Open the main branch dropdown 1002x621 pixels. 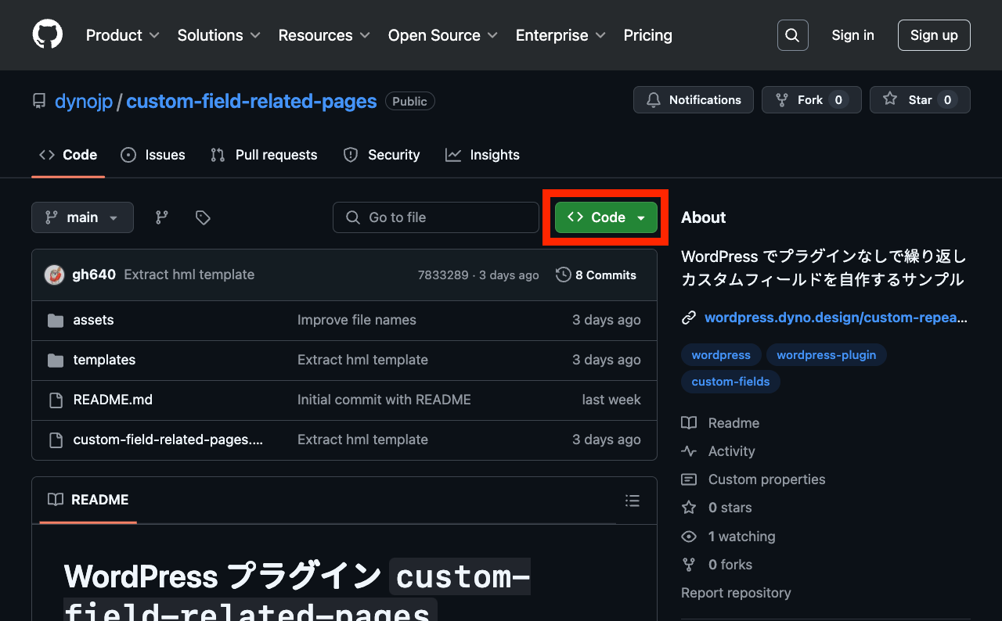click(82, 217)
